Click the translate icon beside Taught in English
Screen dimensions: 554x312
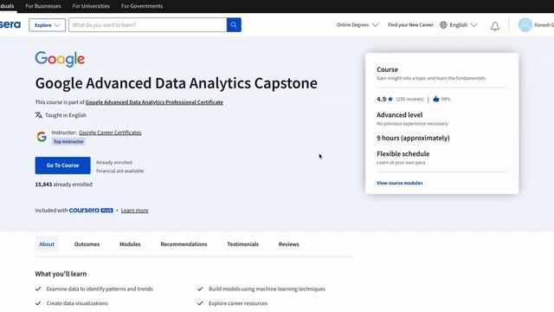click(x=38, y=115)
